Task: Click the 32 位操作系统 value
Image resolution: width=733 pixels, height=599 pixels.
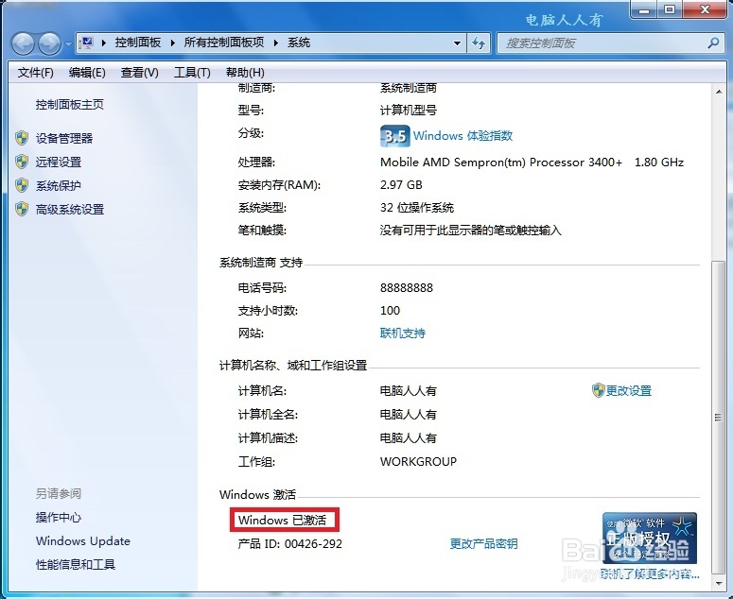Action: point(417,208)
